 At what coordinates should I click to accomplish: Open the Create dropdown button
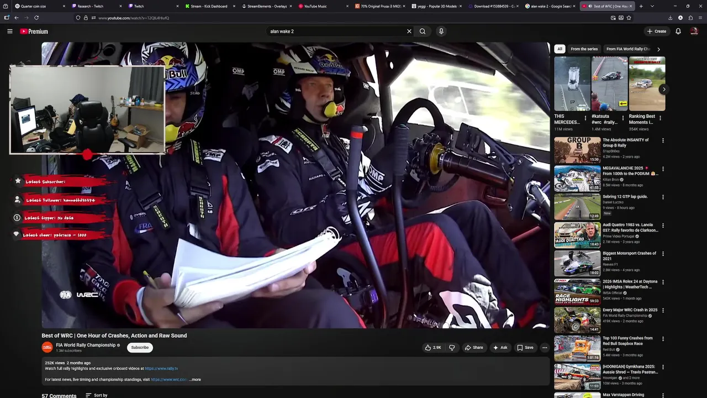[x=657, y=32]
